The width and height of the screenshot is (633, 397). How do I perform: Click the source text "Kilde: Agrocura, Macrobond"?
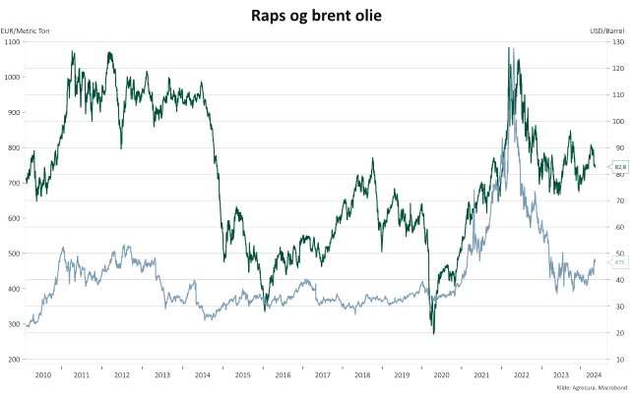click(590, 389)
